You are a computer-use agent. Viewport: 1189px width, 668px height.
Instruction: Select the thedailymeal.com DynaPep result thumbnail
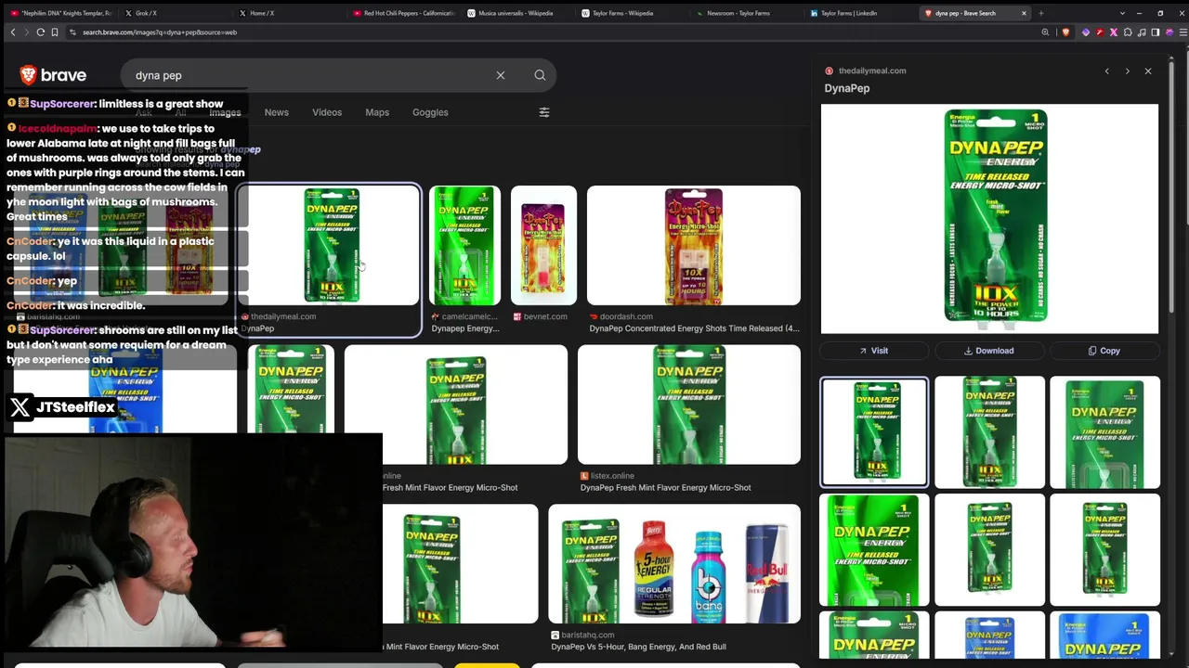click(330, 246)
